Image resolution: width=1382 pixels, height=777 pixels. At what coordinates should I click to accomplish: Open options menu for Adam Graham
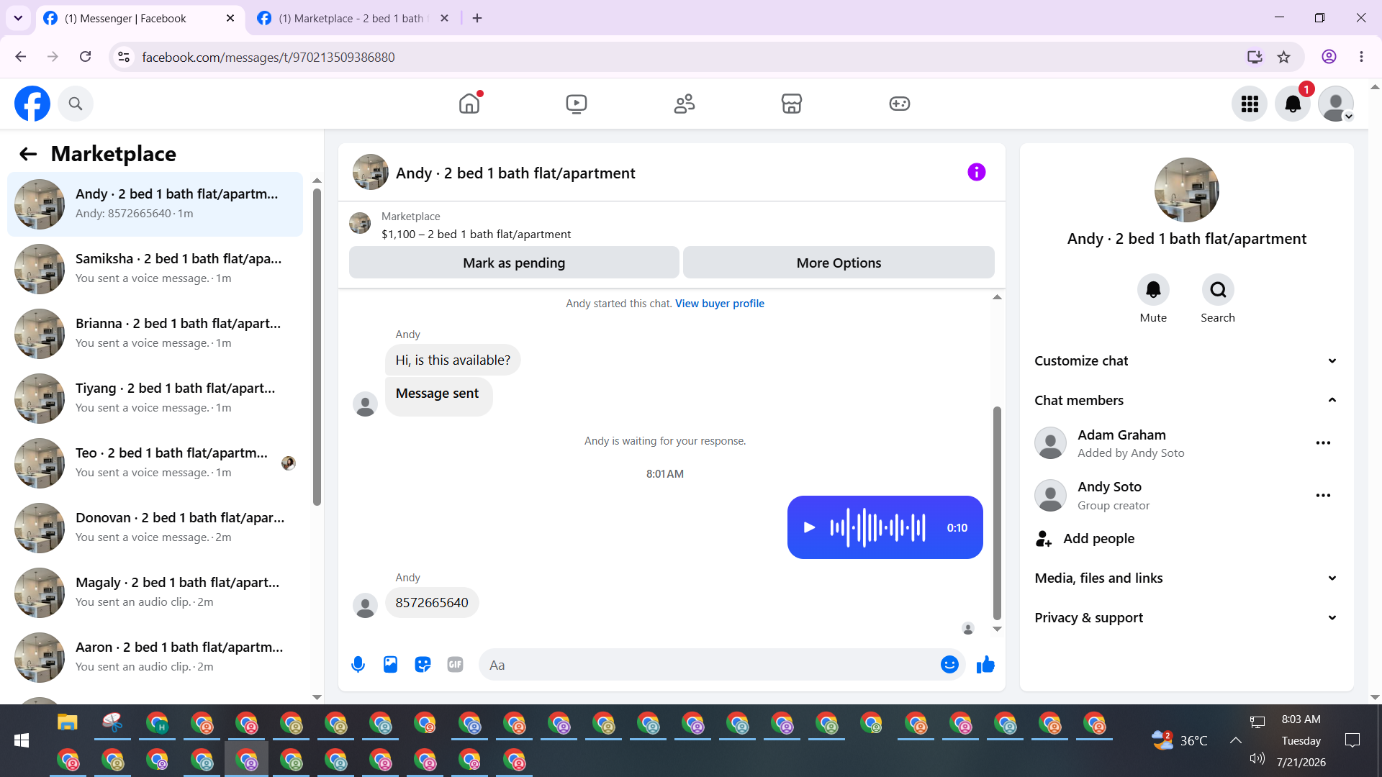pos(1323,443)
